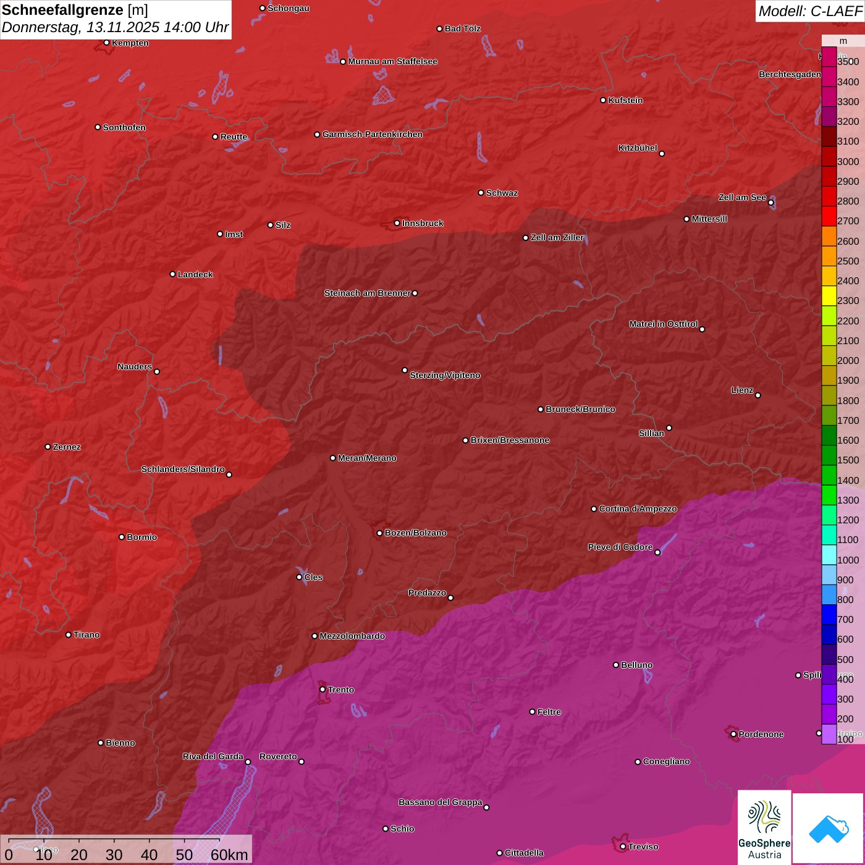The image size is (865, 865).
Task: Click the Schongau label
Action: pos(289,9)
